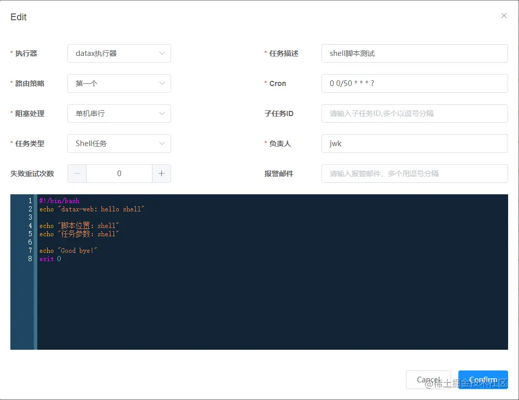Decrease 失败重试次数 with the minus button
519x400 pixels.
click(x=77, y=174)
